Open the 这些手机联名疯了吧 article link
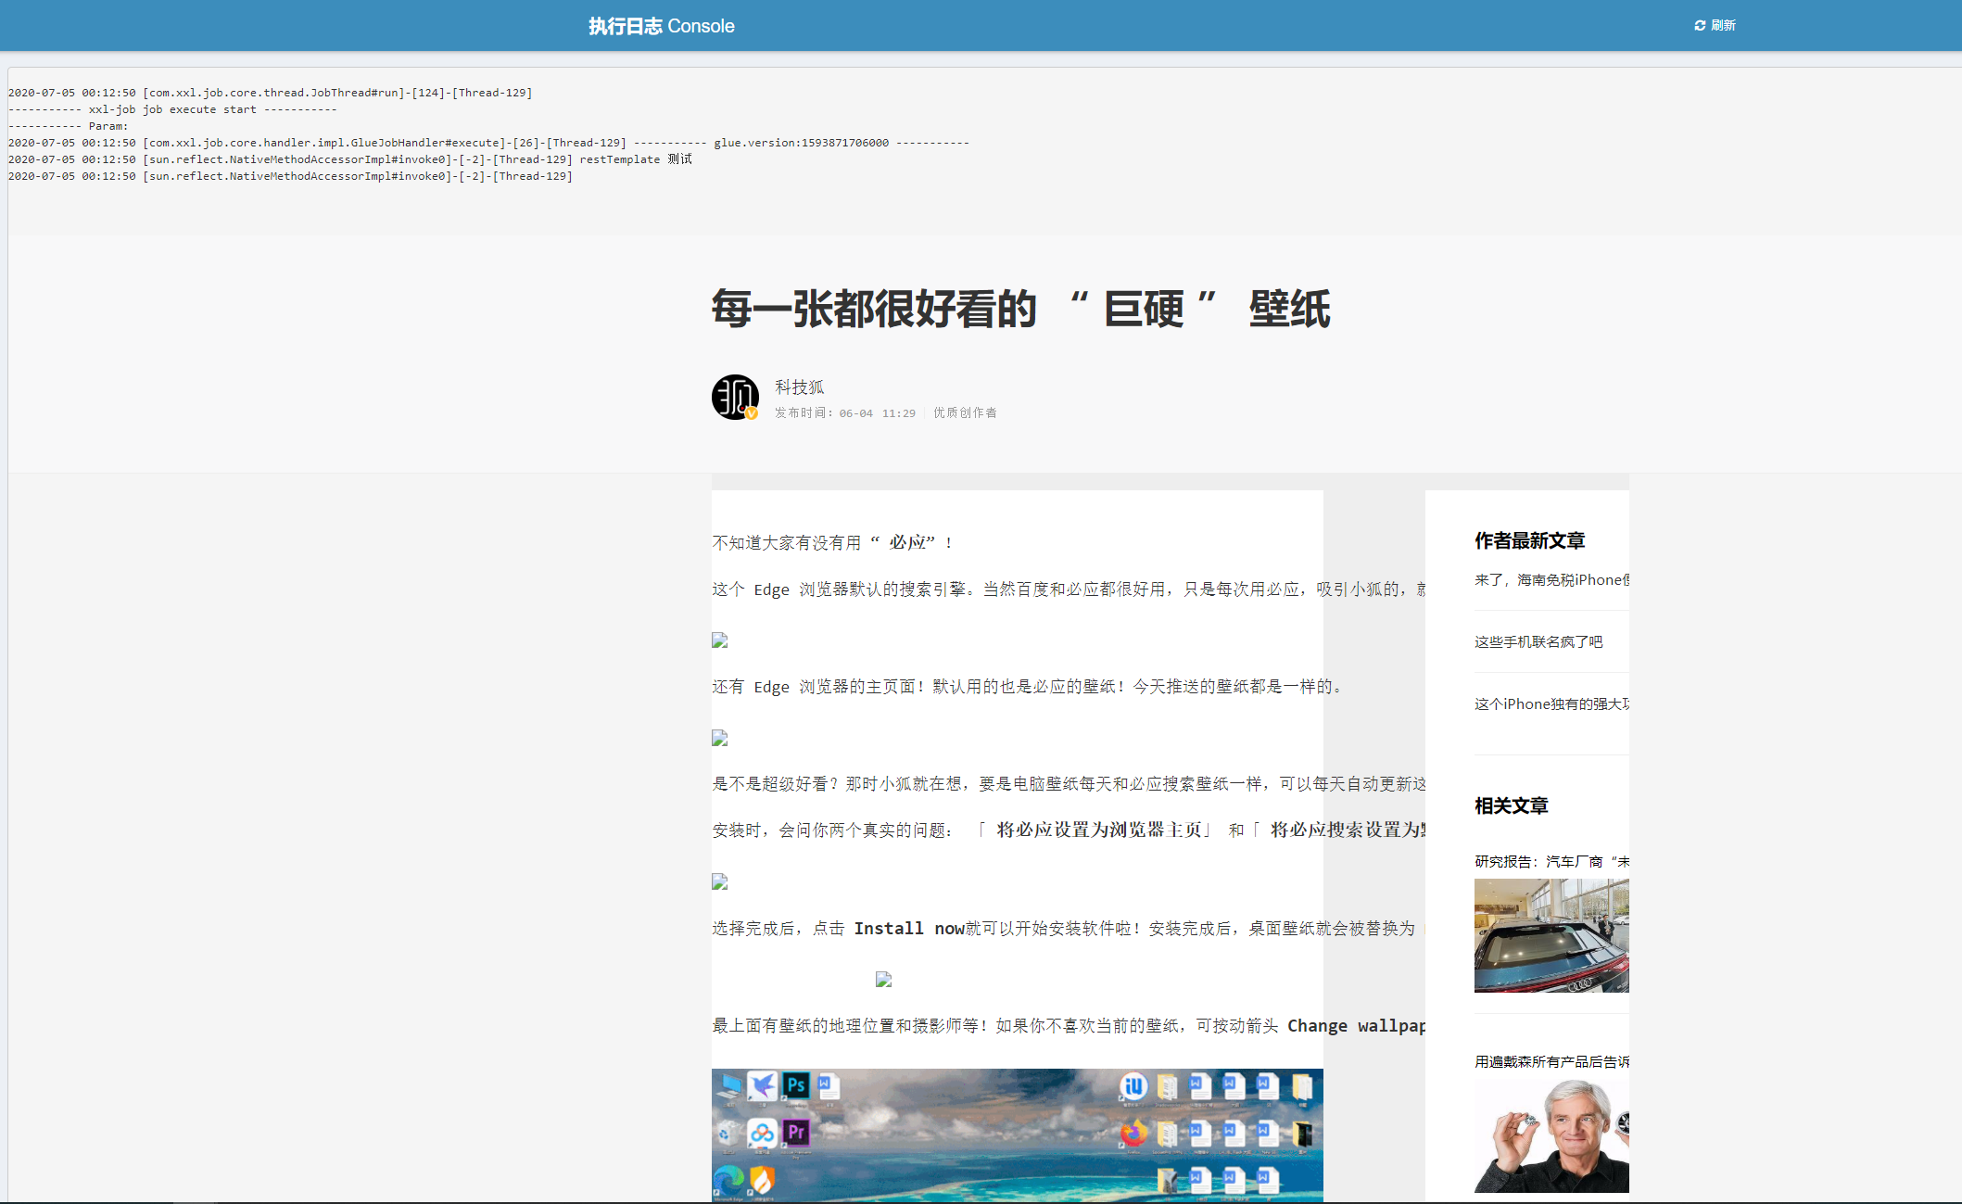 click(1538, 641)
